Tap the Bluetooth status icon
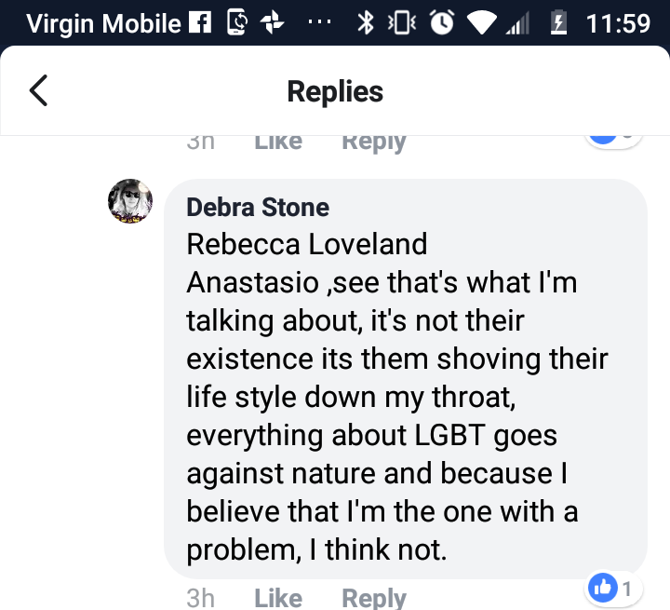This screenshot has width=670, height=610. point(365,23)
